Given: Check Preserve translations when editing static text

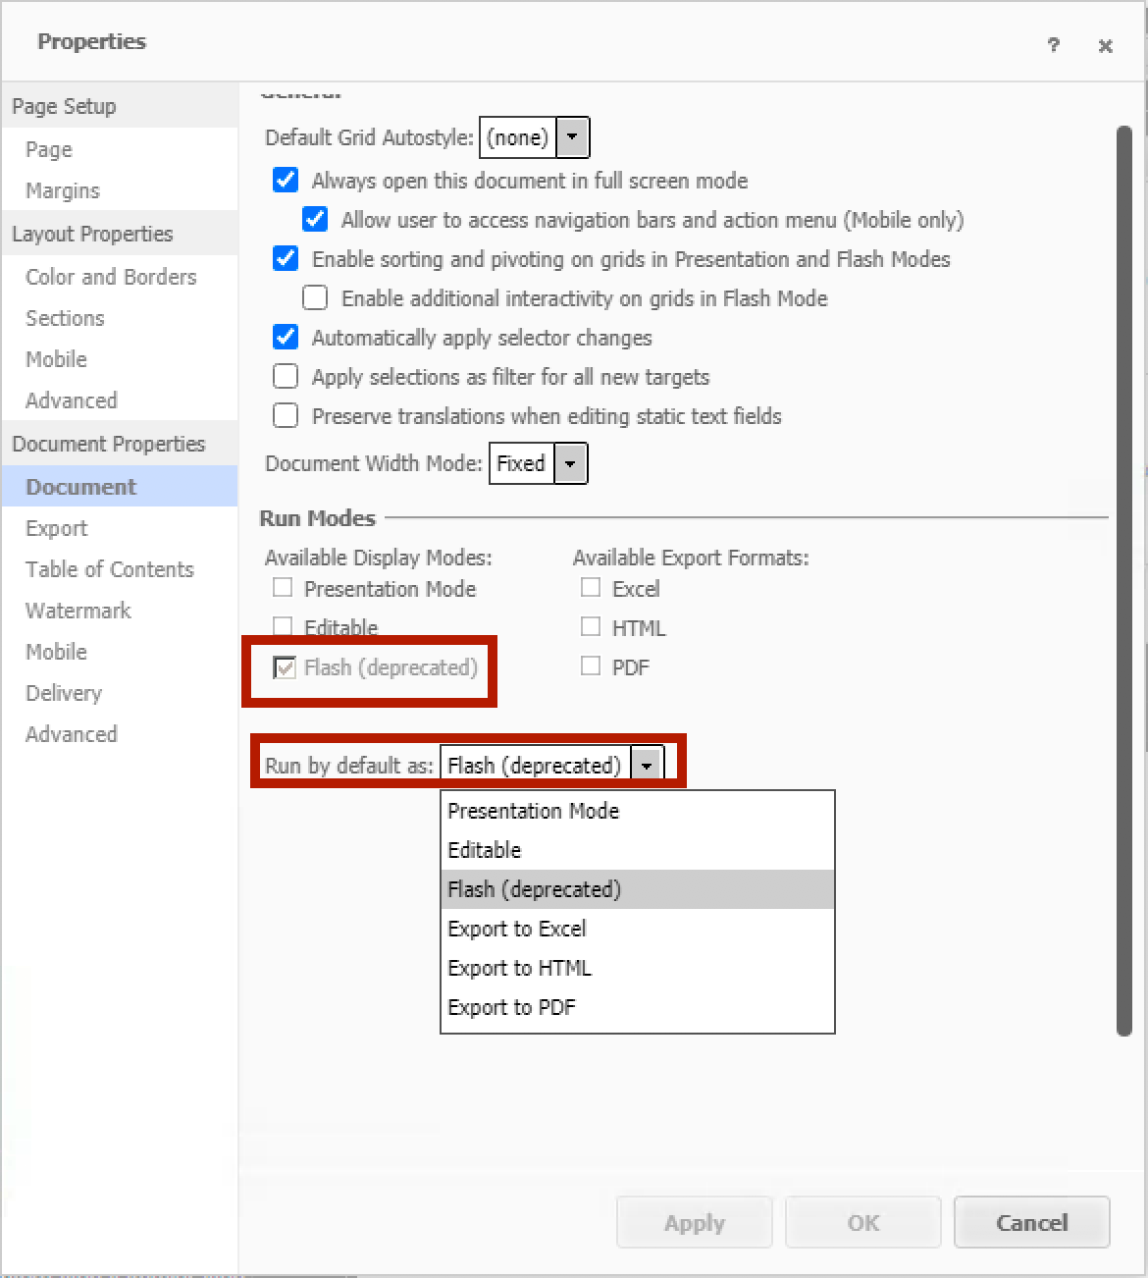Looking at the screenshot, I should pyautogui.click(x=286, y=416).
